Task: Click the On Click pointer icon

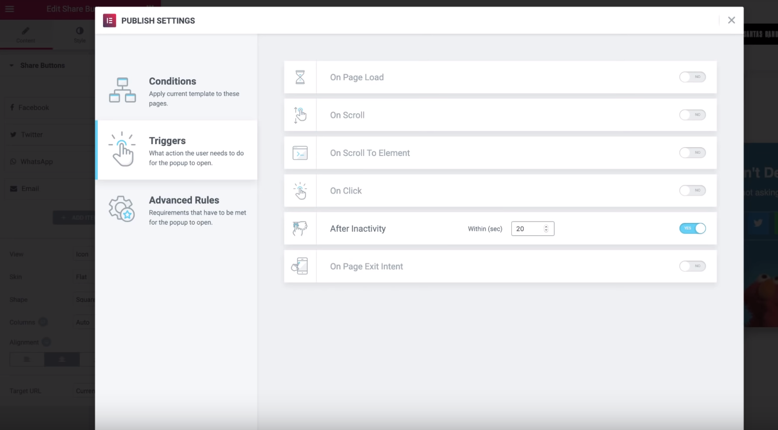Action: tap(300, 191)
